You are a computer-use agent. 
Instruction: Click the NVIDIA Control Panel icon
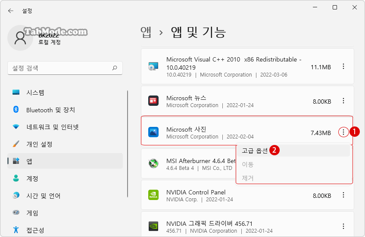point(153,195)
